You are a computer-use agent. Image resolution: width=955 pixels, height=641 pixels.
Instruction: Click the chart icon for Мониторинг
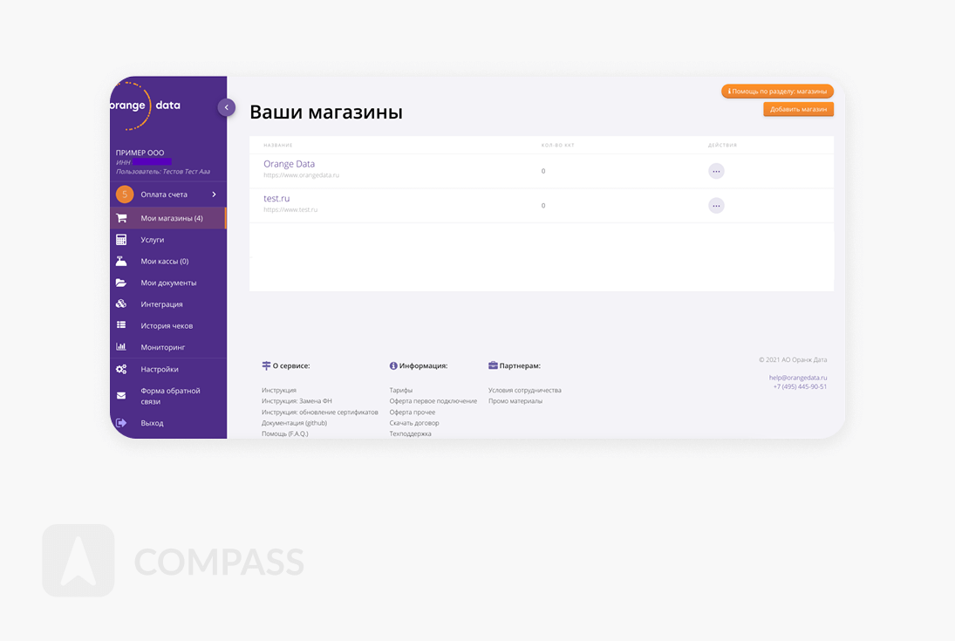click(x=121, y=347)
